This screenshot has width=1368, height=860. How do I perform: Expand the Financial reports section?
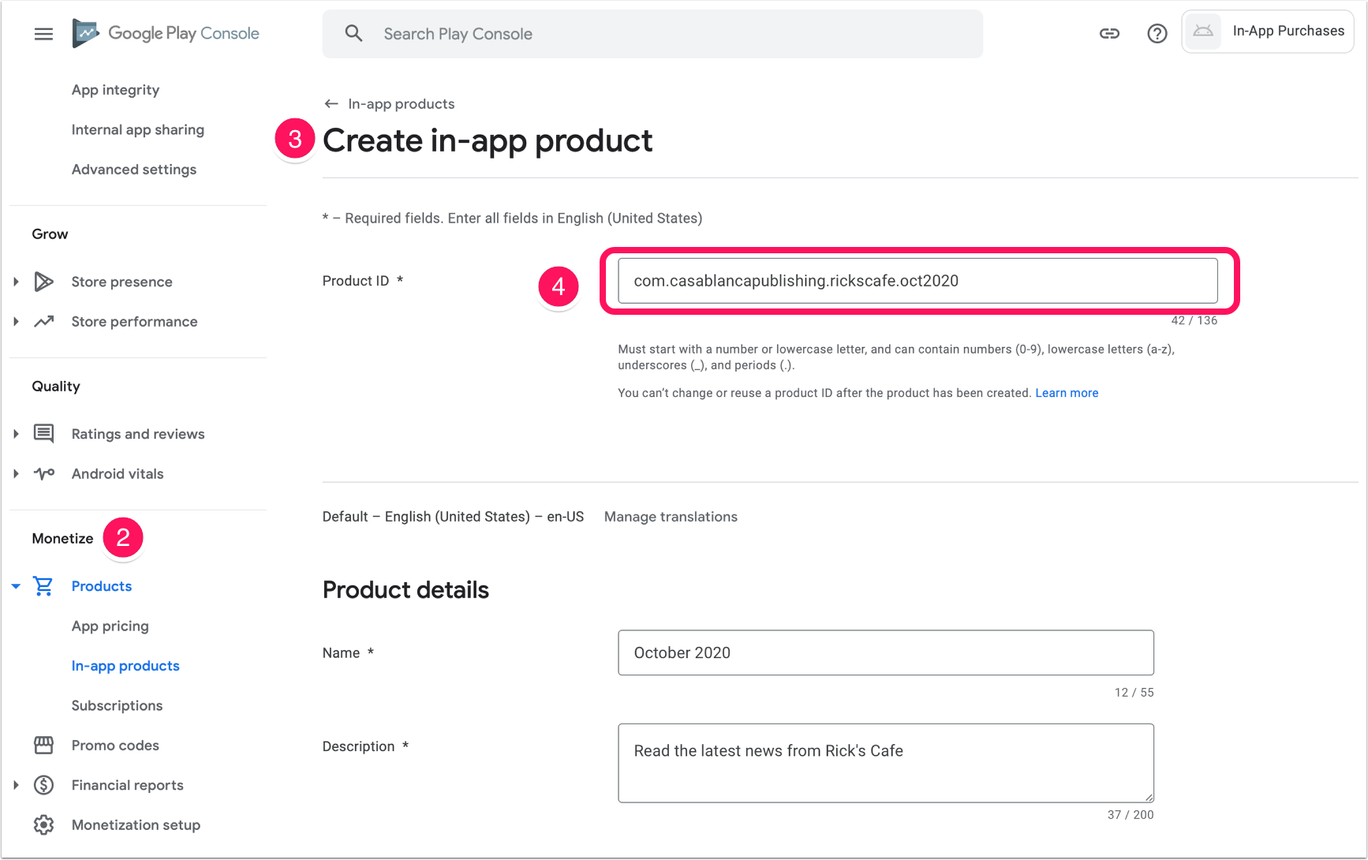point(16,785)
